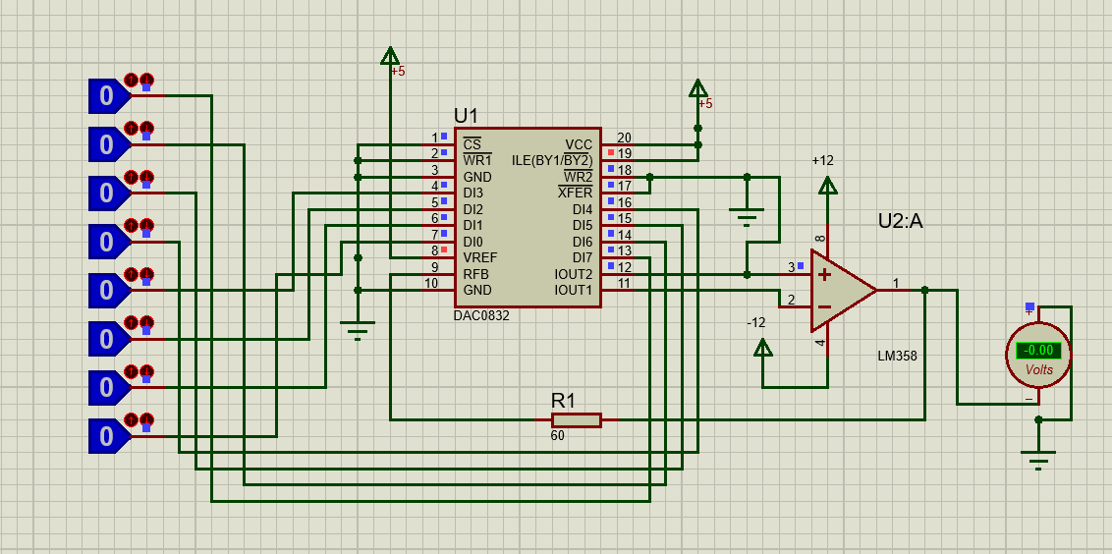Click the R1 reference label
Image resolution: width=1112 pixels, height=554 pixels.
[x=563, y=401]
